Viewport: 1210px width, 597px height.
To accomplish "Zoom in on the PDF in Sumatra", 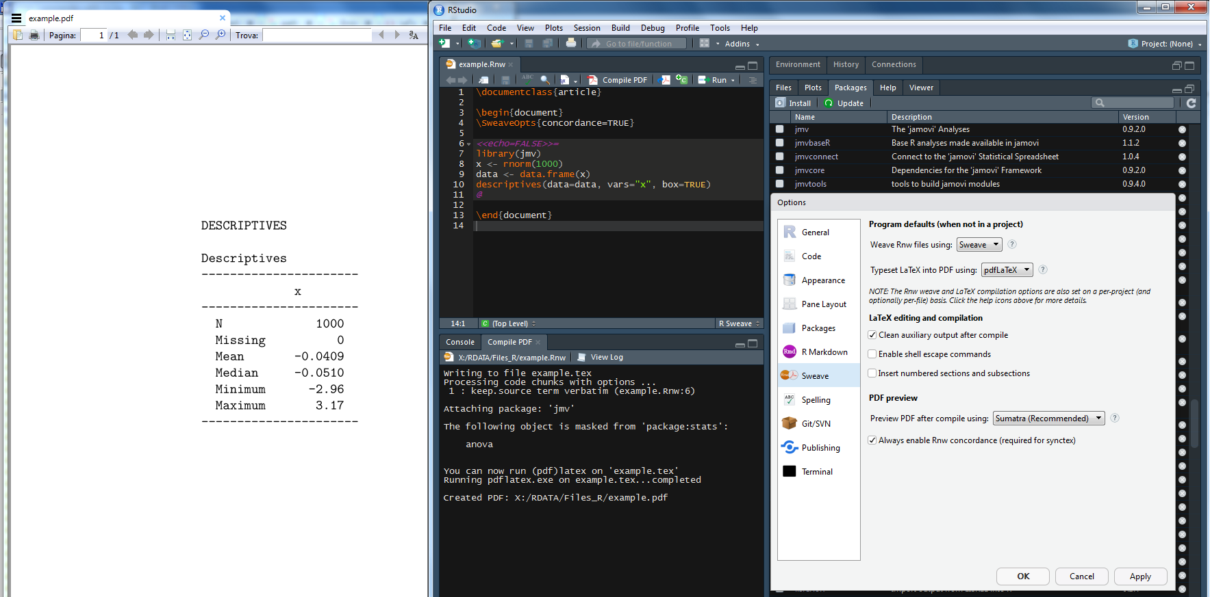I will point(220,35).
